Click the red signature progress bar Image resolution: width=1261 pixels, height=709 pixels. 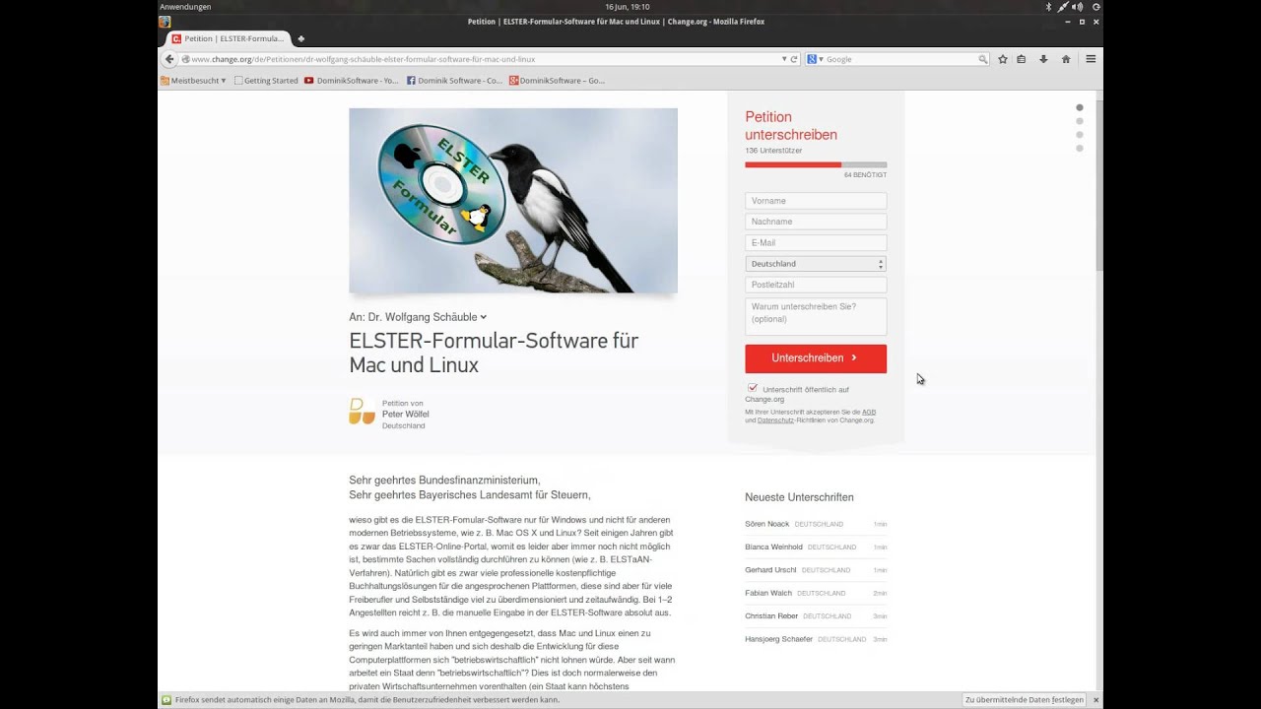(793, 164)
